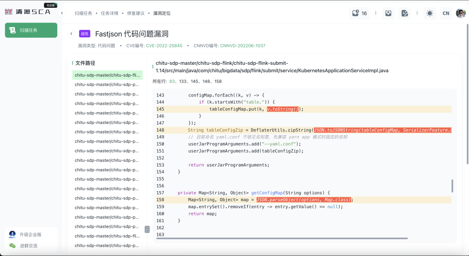Jump to line 158 in 所在行 list
Viewport: 469px width, 256px height.
coord(218,81)
